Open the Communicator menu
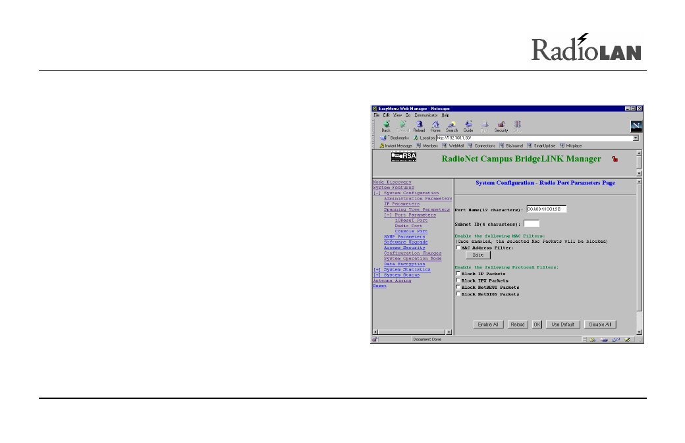Viewport: 685px width, 443px height. click(x=426, y=115)
